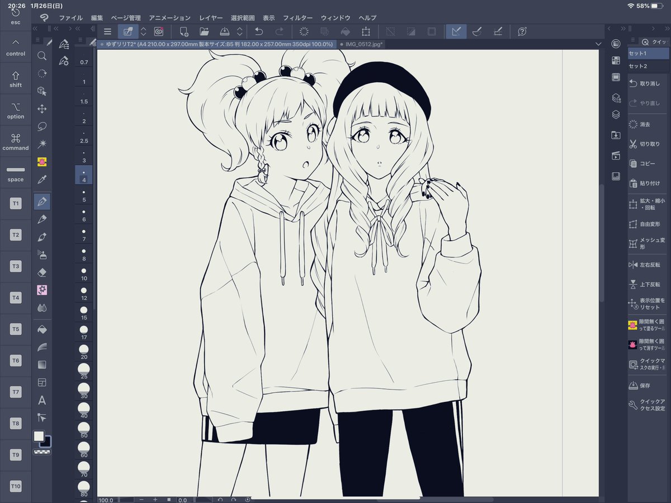This screenshot has height=503, width=671.
Task: Select the sub drawing color swatch
Action: 45,442
